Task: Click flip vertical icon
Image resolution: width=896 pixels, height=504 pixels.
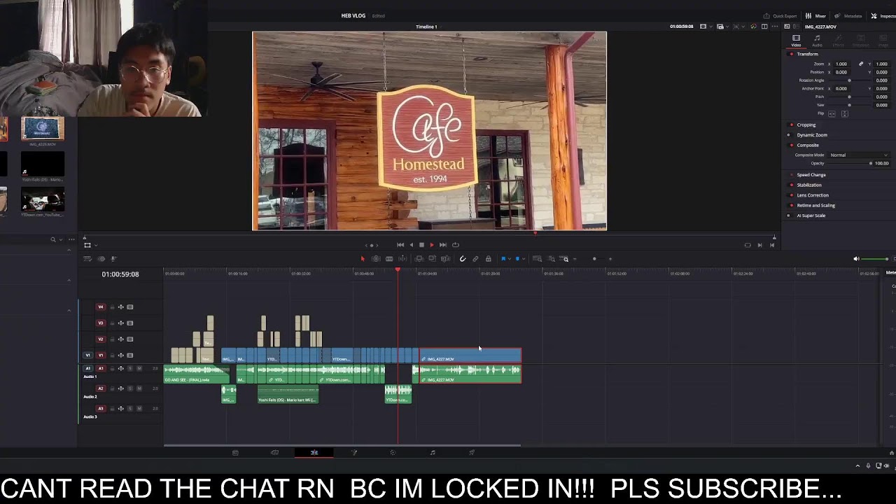Action: tap(845, 113)
